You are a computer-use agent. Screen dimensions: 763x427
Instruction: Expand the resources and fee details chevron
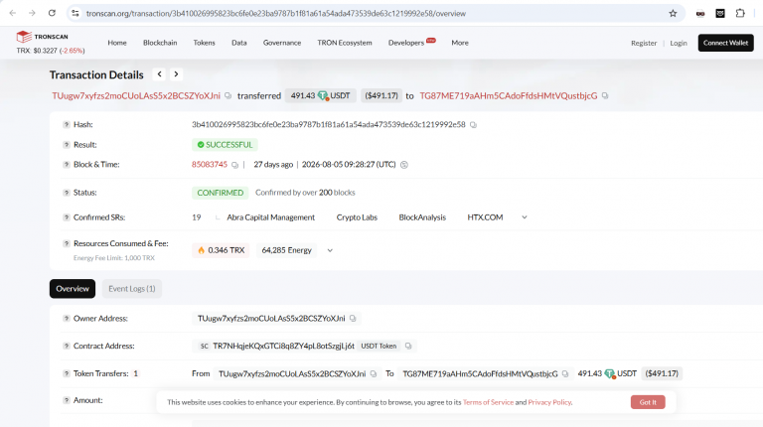(x=330, y=250)
